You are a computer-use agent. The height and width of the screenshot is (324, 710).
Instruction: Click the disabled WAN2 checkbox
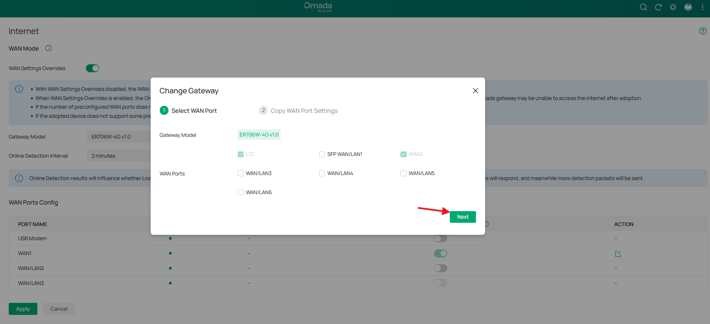[403, 154]
